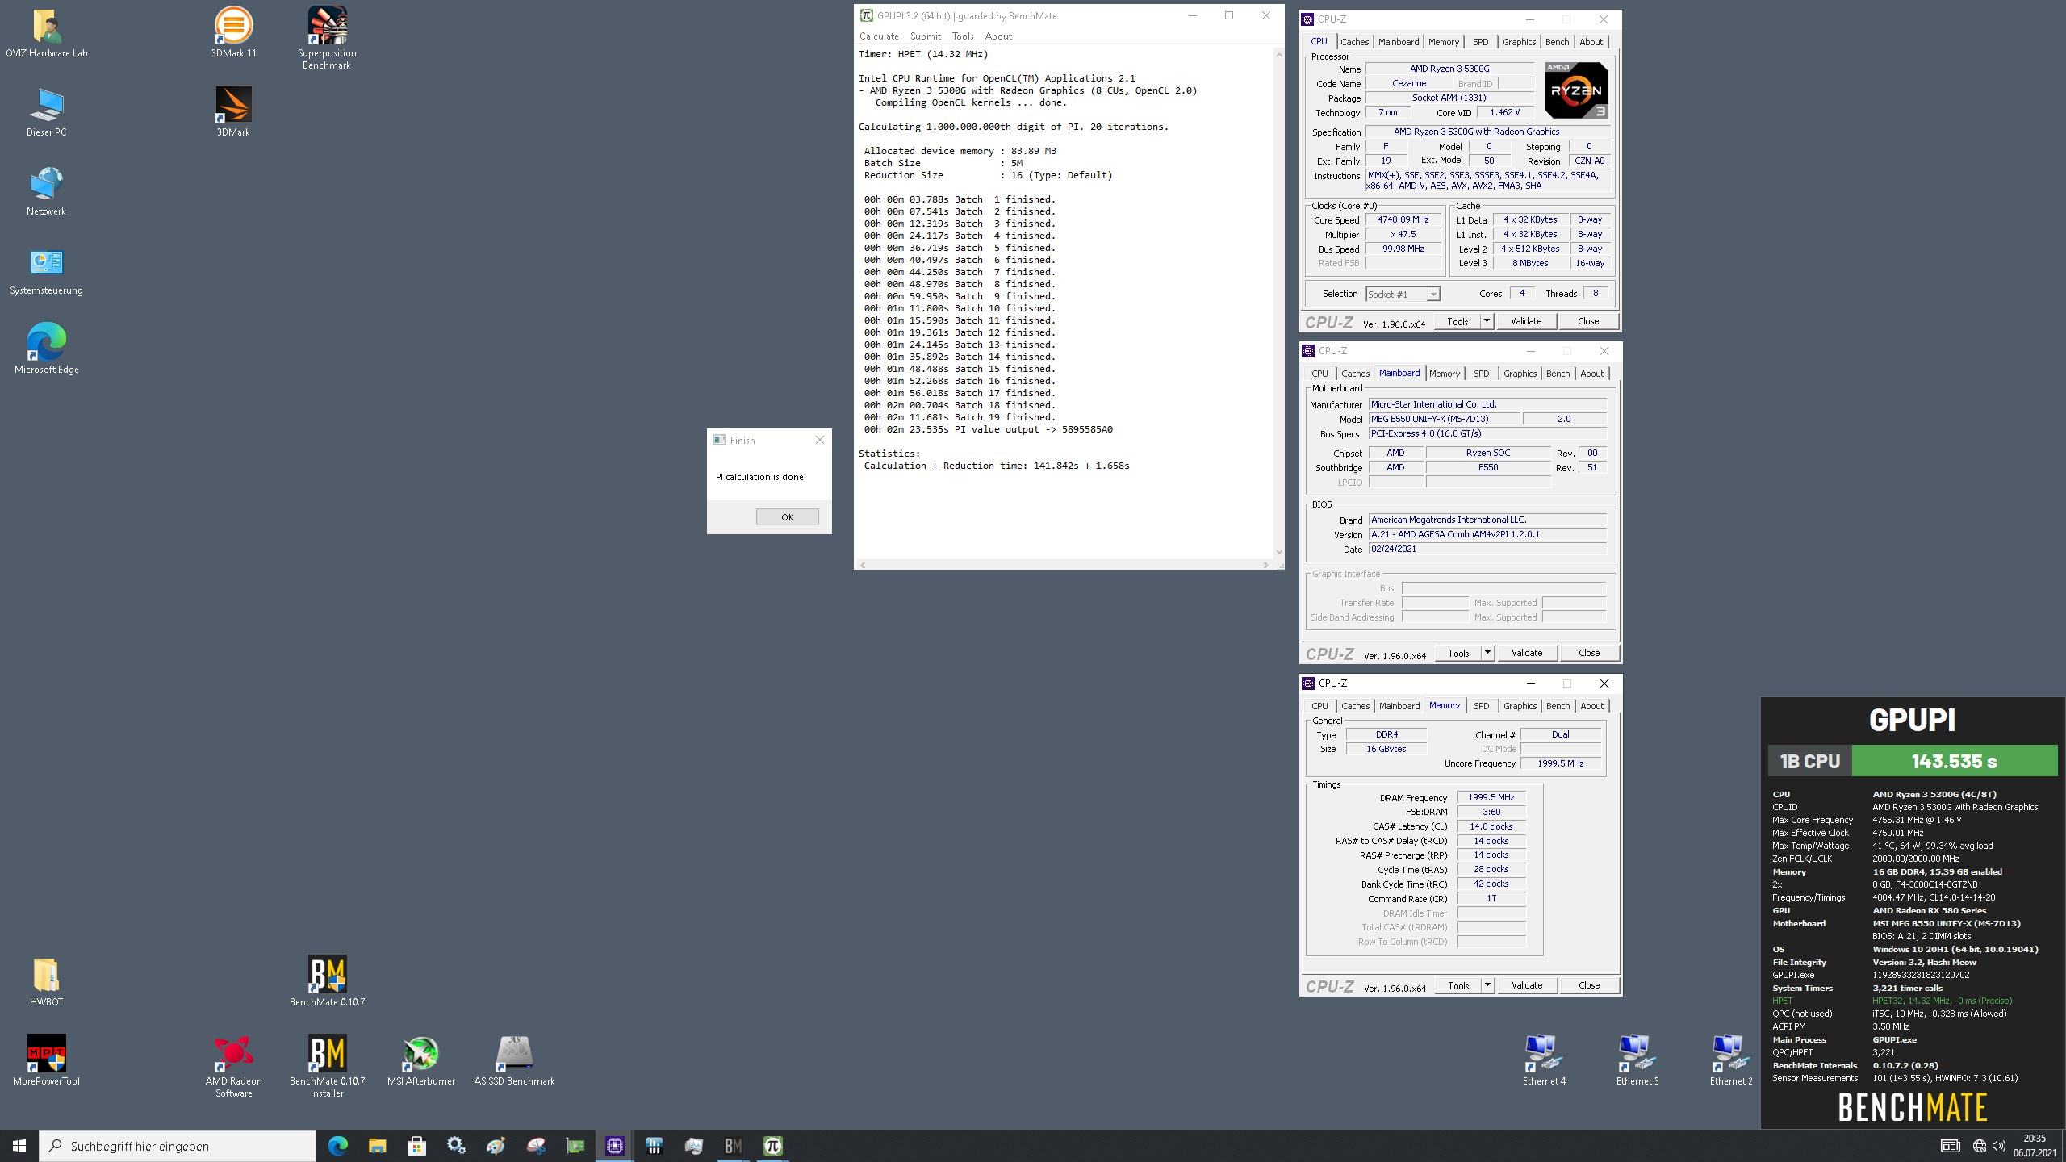Click the taskbar search box
The image size is (2066, 1162).
(178, 1146)
